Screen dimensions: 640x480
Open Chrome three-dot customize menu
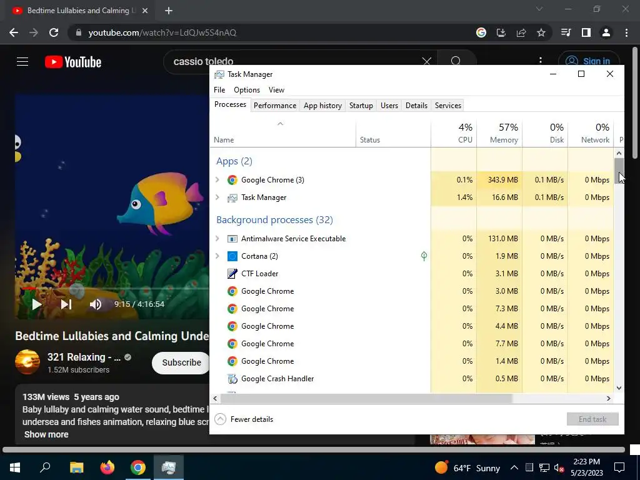pyautogui.click(x=626, y=32)
